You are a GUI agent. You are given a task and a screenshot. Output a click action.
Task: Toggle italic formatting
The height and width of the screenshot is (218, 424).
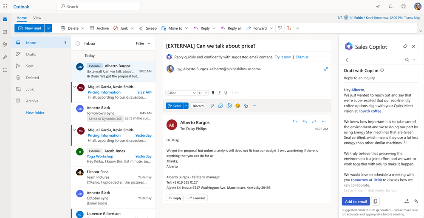point(219,93)
